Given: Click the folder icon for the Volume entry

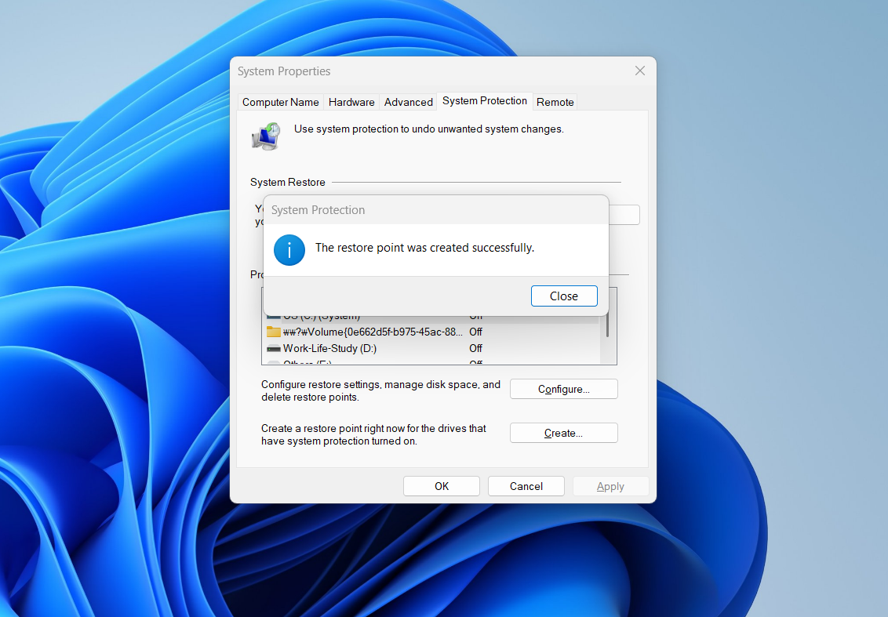Looking at the screenshot, I should point(274,332).
